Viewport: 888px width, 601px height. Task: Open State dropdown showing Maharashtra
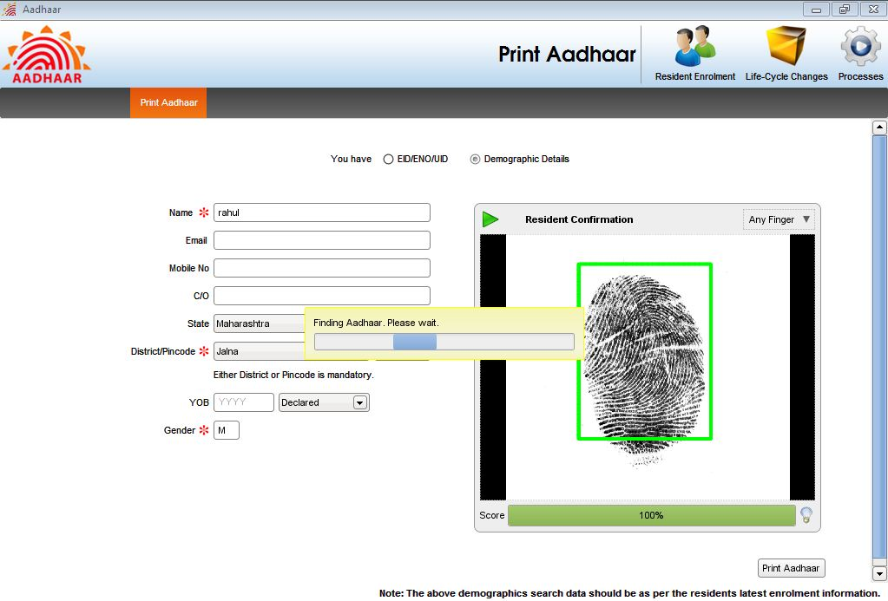point(260,323)
